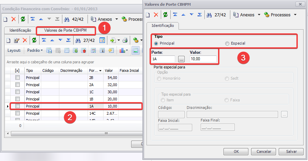Sort by Tipo column header
The height and width of the screenshot is (161, 308).
[32, 70]
